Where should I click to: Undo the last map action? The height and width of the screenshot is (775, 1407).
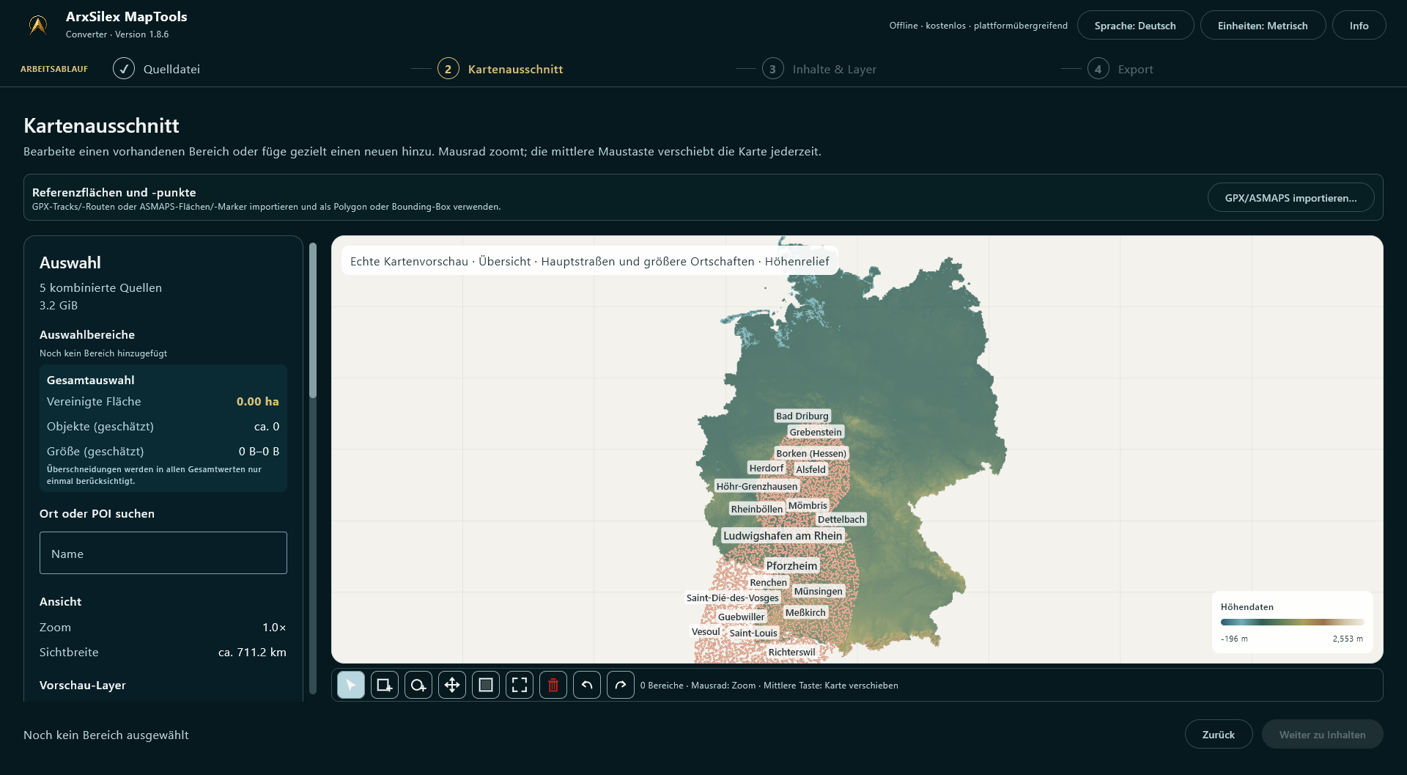click(x=587, y=685)
